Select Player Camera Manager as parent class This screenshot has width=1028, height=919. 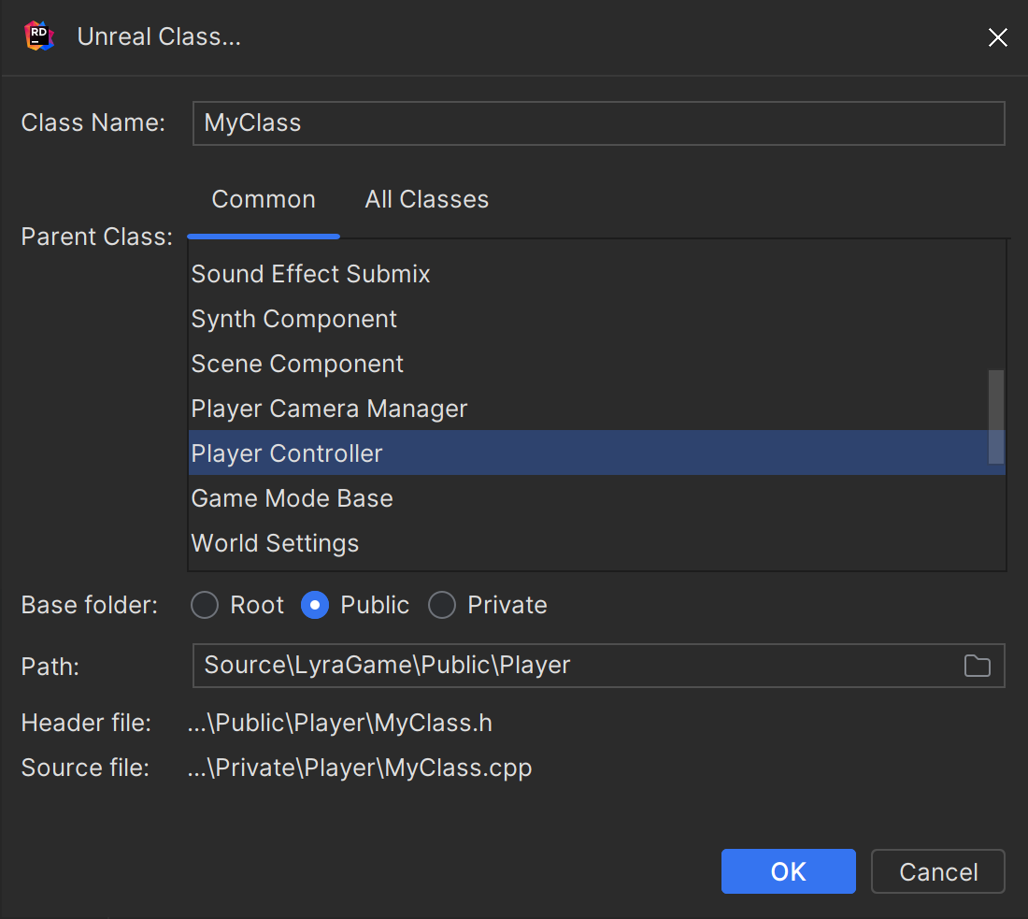[x=329, y=409]
